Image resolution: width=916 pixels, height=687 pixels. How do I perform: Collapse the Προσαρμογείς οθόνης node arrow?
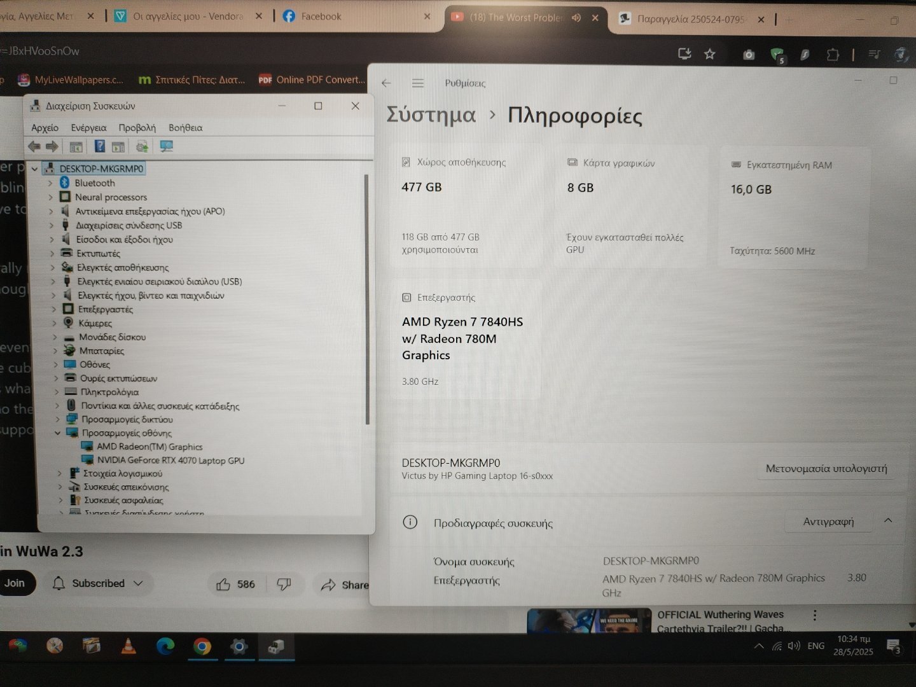(x=57, y=433)
